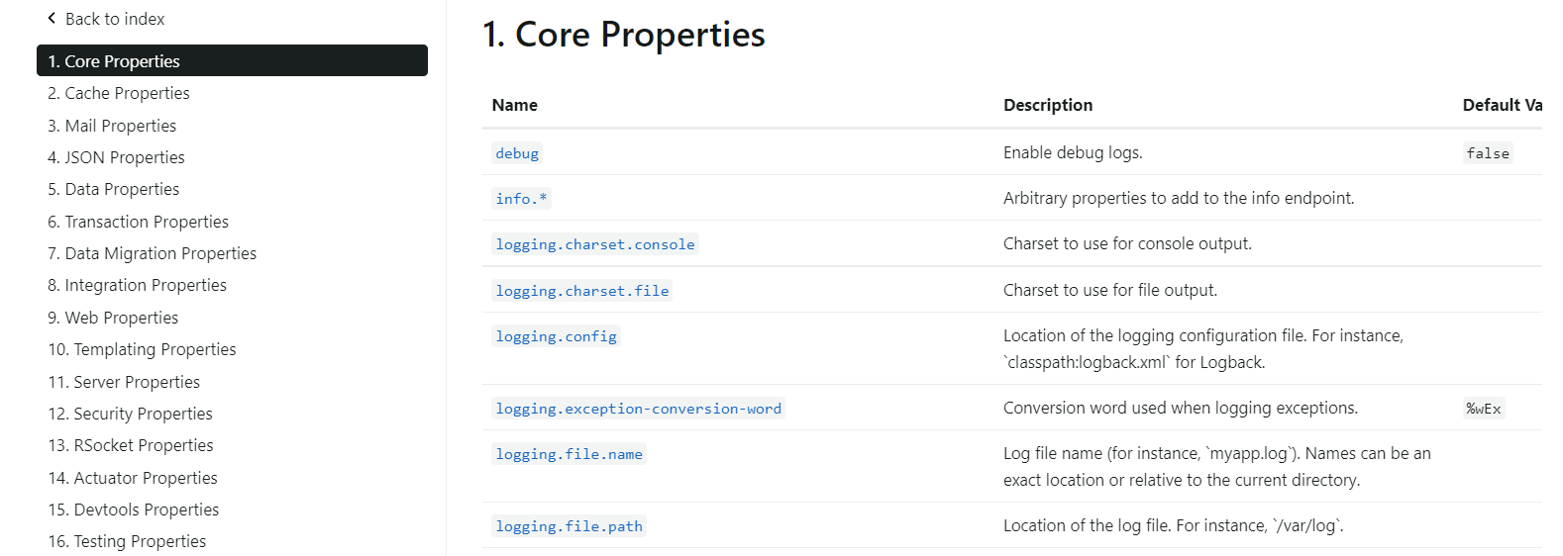Go to Server Properties
Screen dimensions: 1563x556
click(124, 382)
